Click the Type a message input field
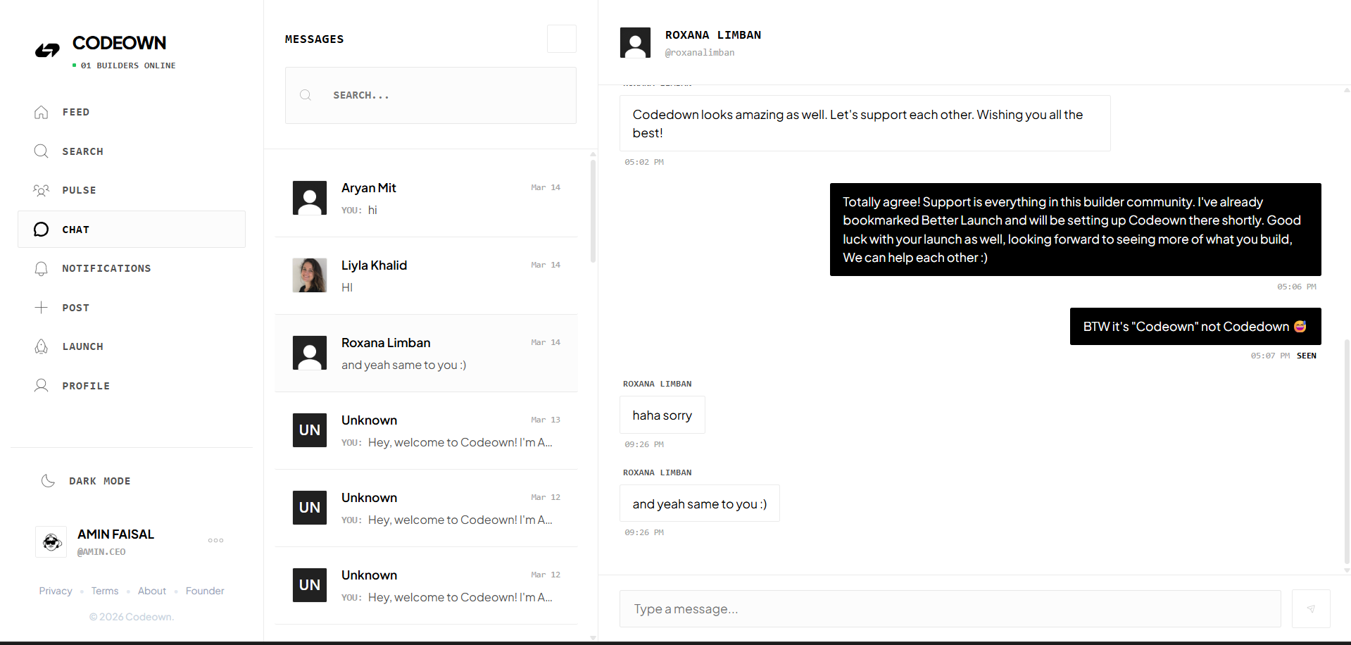Image resolution: width=1351 pixels, height=645 pixels. pyautogui.click(x=845, y=608)
